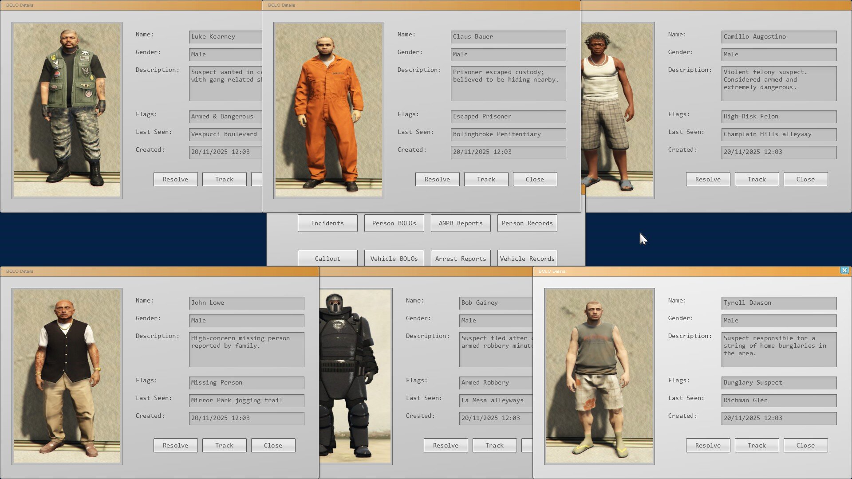
Task: Close the Tyrell Dawson BOLO window with X icon
Action: tap(844, 270)
